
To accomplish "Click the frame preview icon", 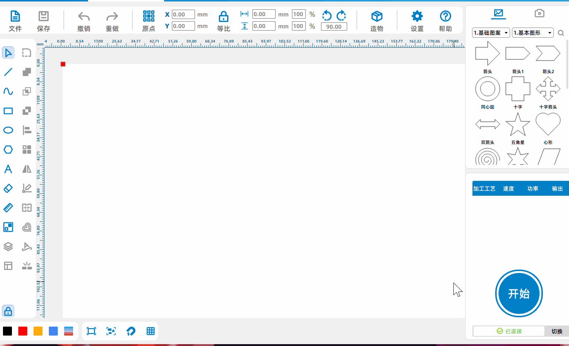I will 91,331.
